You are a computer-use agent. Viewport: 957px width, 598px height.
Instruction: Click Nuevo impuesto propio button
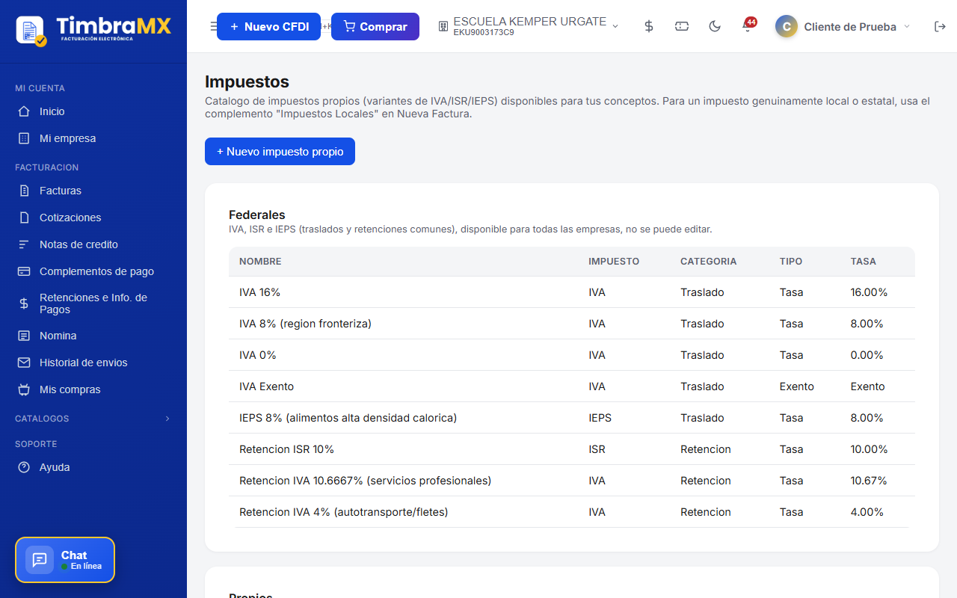(280, 151)
